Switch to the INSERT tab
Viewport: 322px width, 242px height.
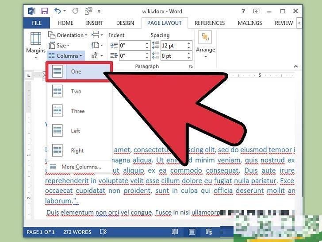95,23
